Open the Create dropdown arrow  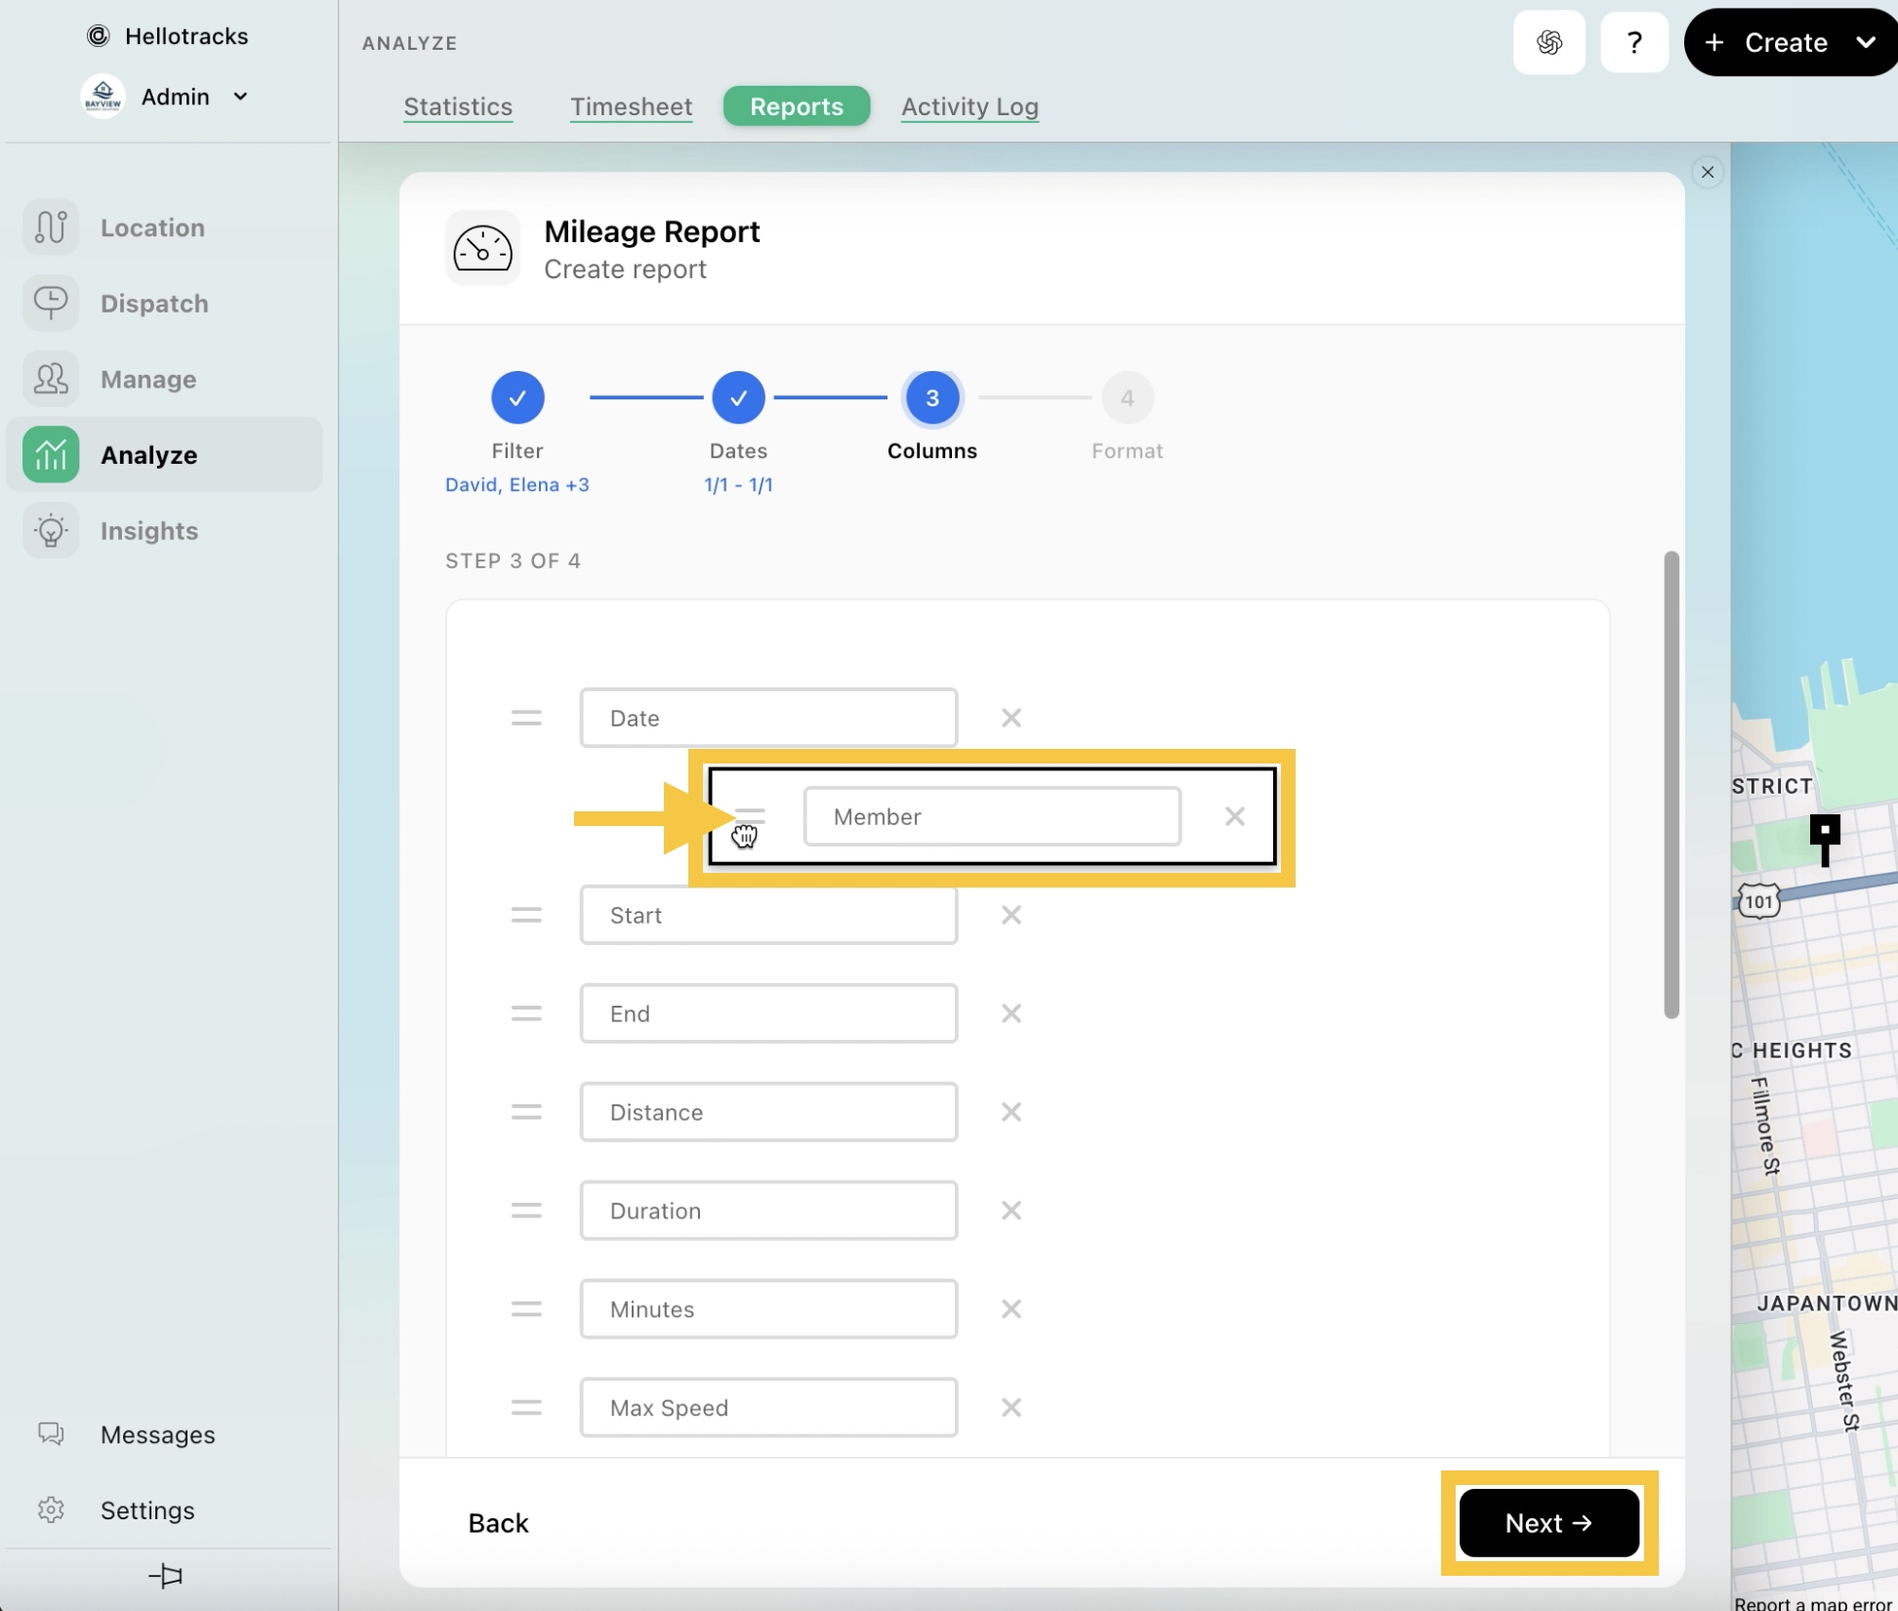click(x=1865, y=43)
